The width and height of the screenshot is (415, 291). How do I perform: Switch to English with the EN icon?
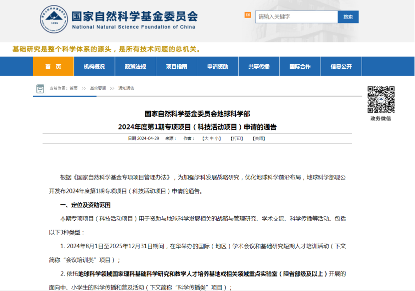click(x=248, y=15)
